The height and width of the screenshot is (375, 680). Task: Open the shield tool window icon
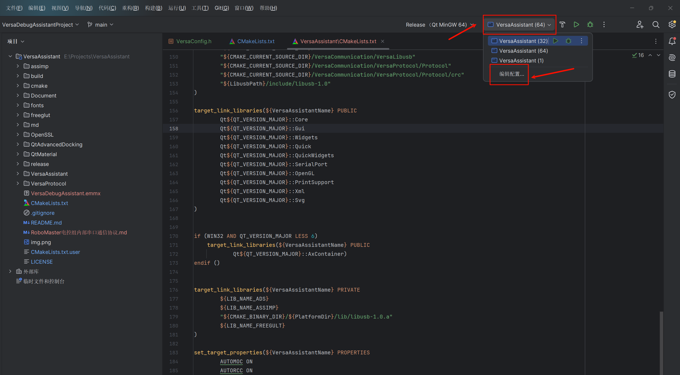(672, 95)
